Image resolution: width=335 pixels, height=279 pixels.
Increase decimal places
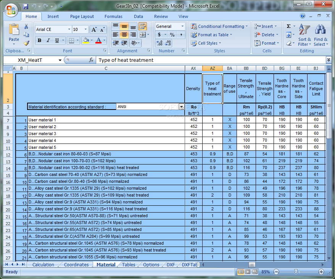(159, 43)
